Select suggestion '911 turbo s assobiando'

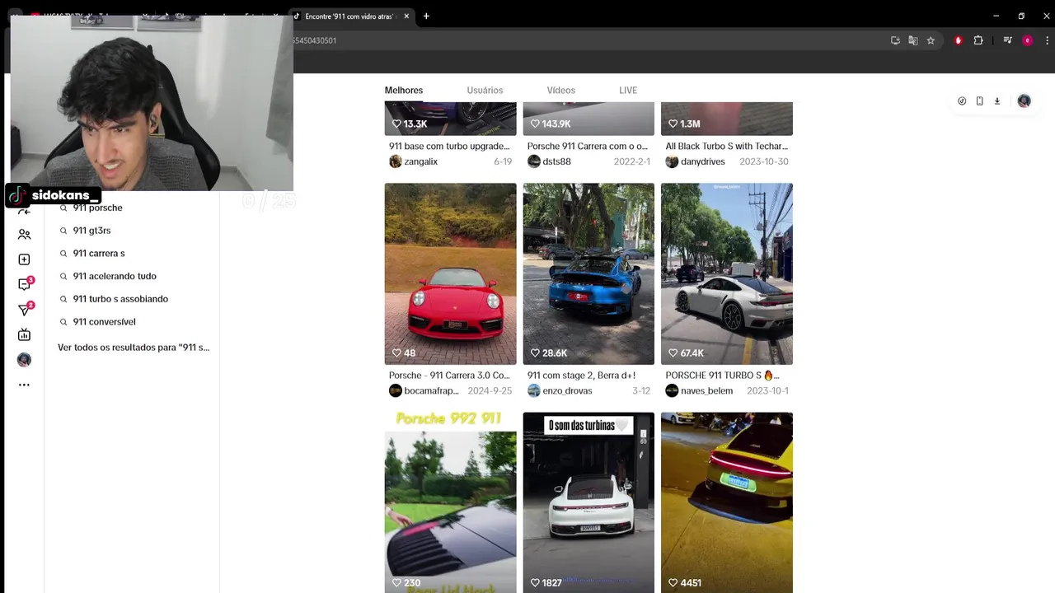coord(120,299)
